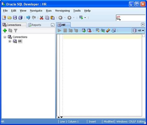The width and height of the screenshot is (147, 125).
Task: Collapse the Connections tree node
Action: click(5, 37)
